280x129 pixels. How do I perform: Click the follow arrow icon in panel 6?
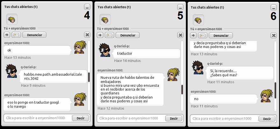[x=193, y=36]
